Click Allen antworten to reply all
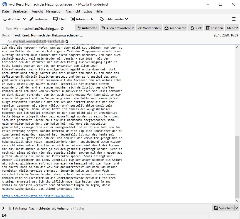This screenshot has height=219, width=240. (x=115, y=28)
